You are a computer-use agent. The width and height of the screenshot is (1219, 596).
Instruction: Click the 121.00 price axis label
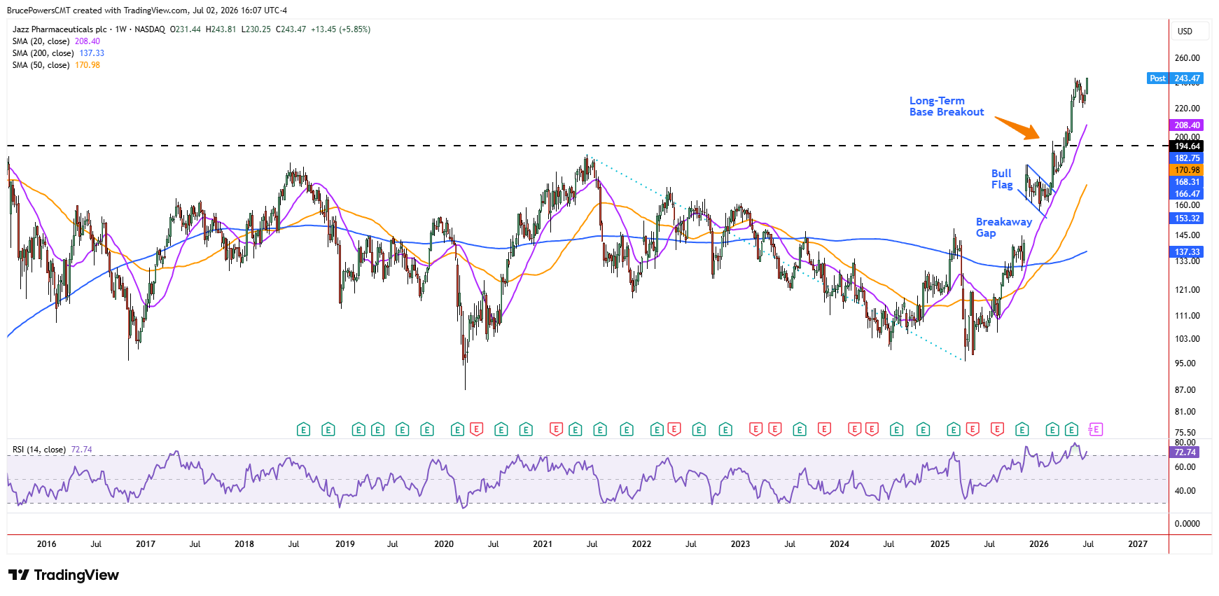tap(1187, 290)
